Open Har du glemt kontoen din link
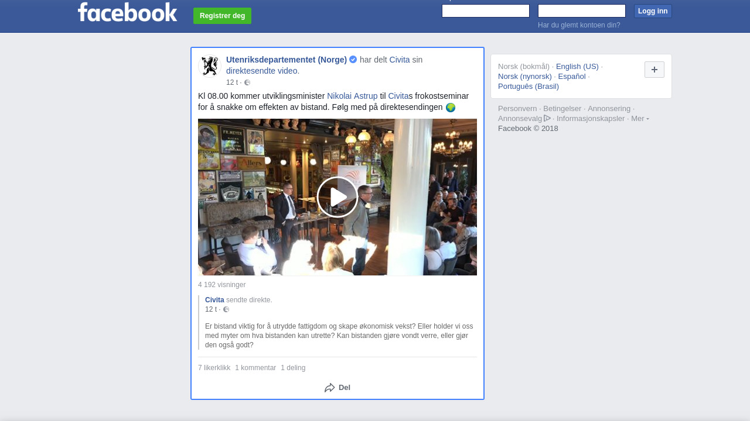 (x=579, y=25)
